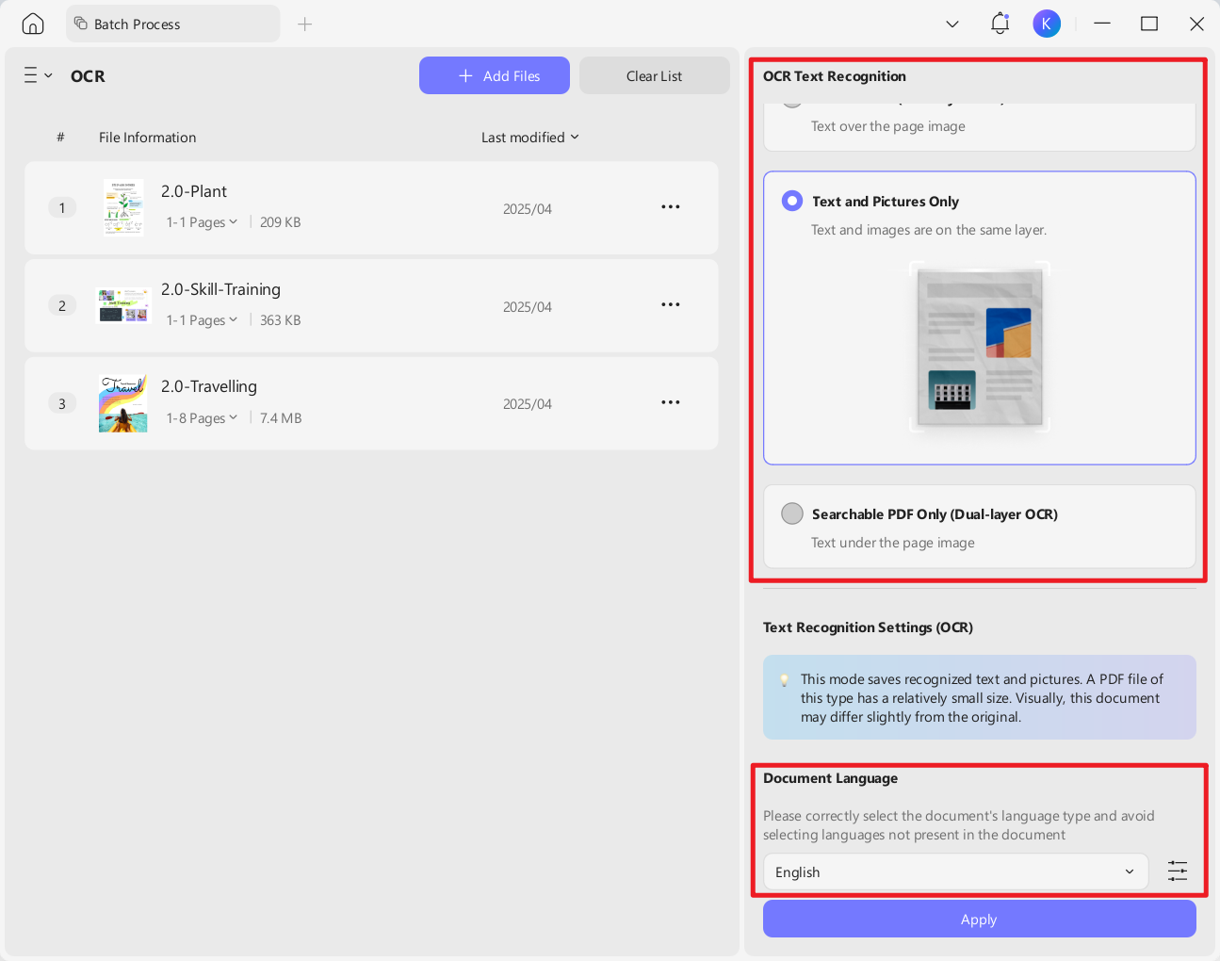
Task: Open the 2.0-Skill-Training file thumbnail
Action: [123, 305]
